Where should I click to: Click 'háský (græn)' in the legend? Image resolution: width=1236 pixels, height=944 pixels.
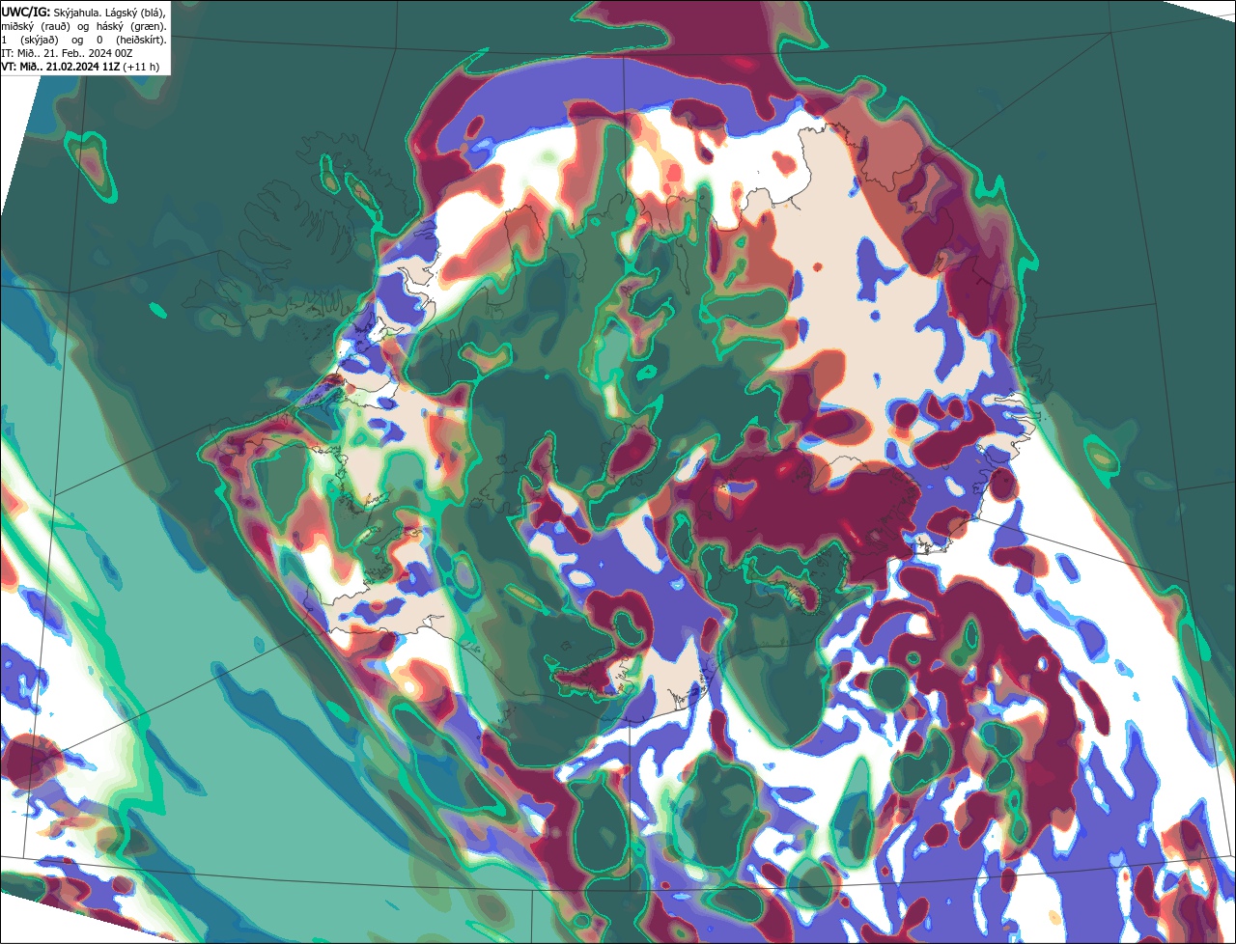click(130, 27)
